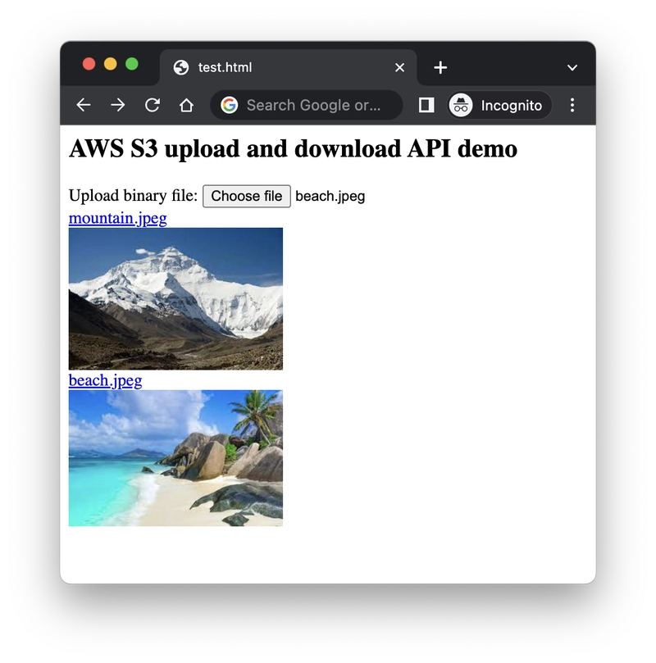Go back with the browser back arrow
This screenshot has width=656, height=663.
pos(84,105)
